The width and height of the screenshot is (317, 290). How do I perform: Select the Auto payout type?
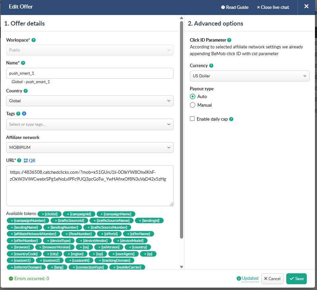pyautogui.click(x=193, y=96)
